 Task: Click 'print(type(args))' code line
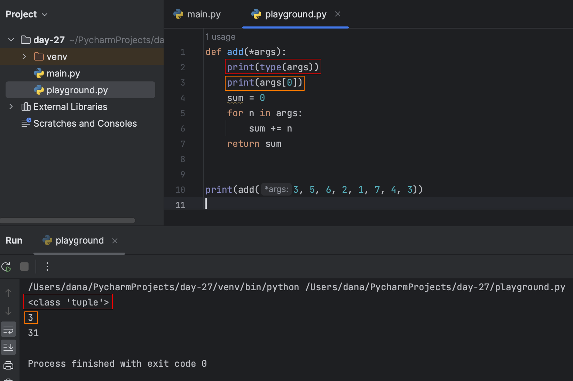[x=273, y=67]
